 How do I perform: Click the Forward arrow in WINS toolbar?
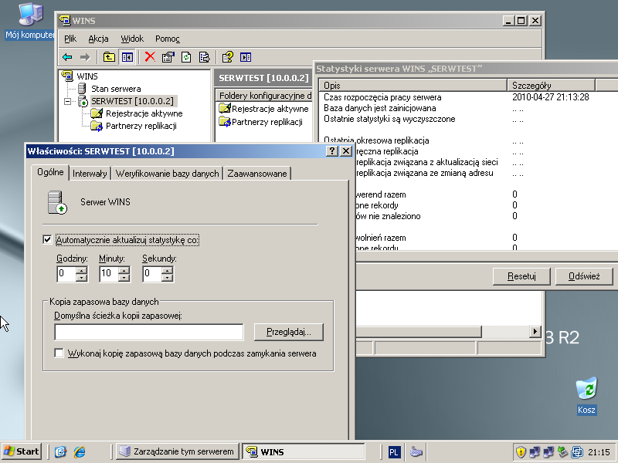coord(85,57)
